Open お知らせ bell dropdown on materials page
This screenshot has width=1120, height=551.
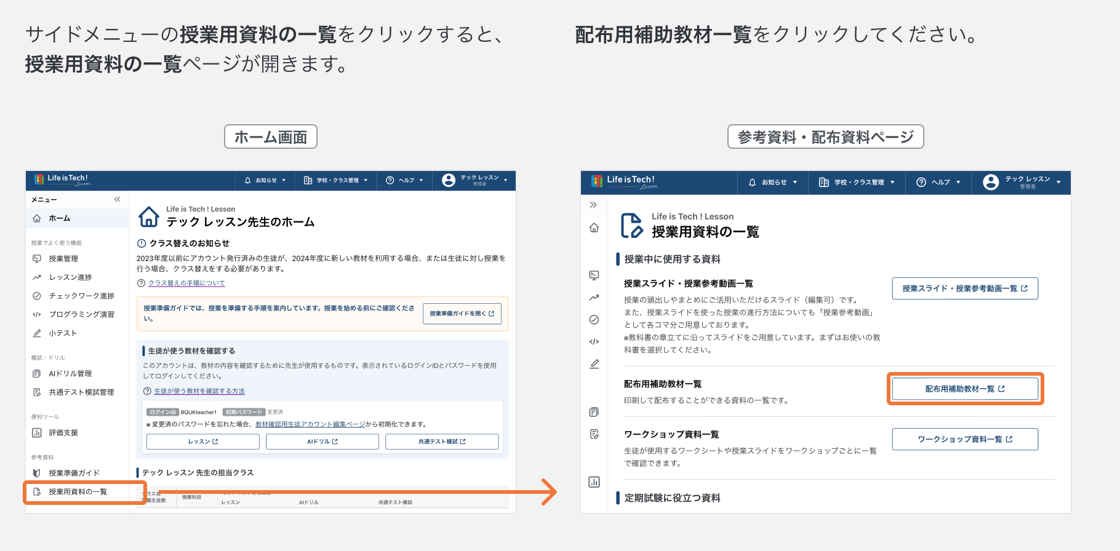tap(773, 182)
